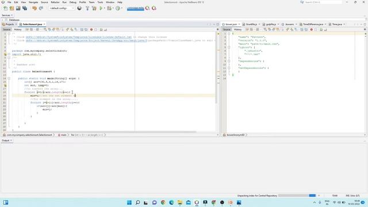Toggle History view in Selectionsort editor
The height and width of the screenshot is (207, 368).
pyautogui.click(x=18, y=29)
